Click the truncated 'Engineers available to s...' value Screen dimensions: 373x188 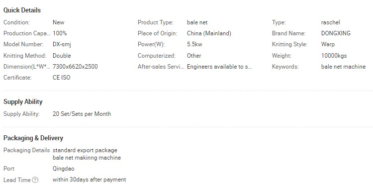[x=219, y=67]
